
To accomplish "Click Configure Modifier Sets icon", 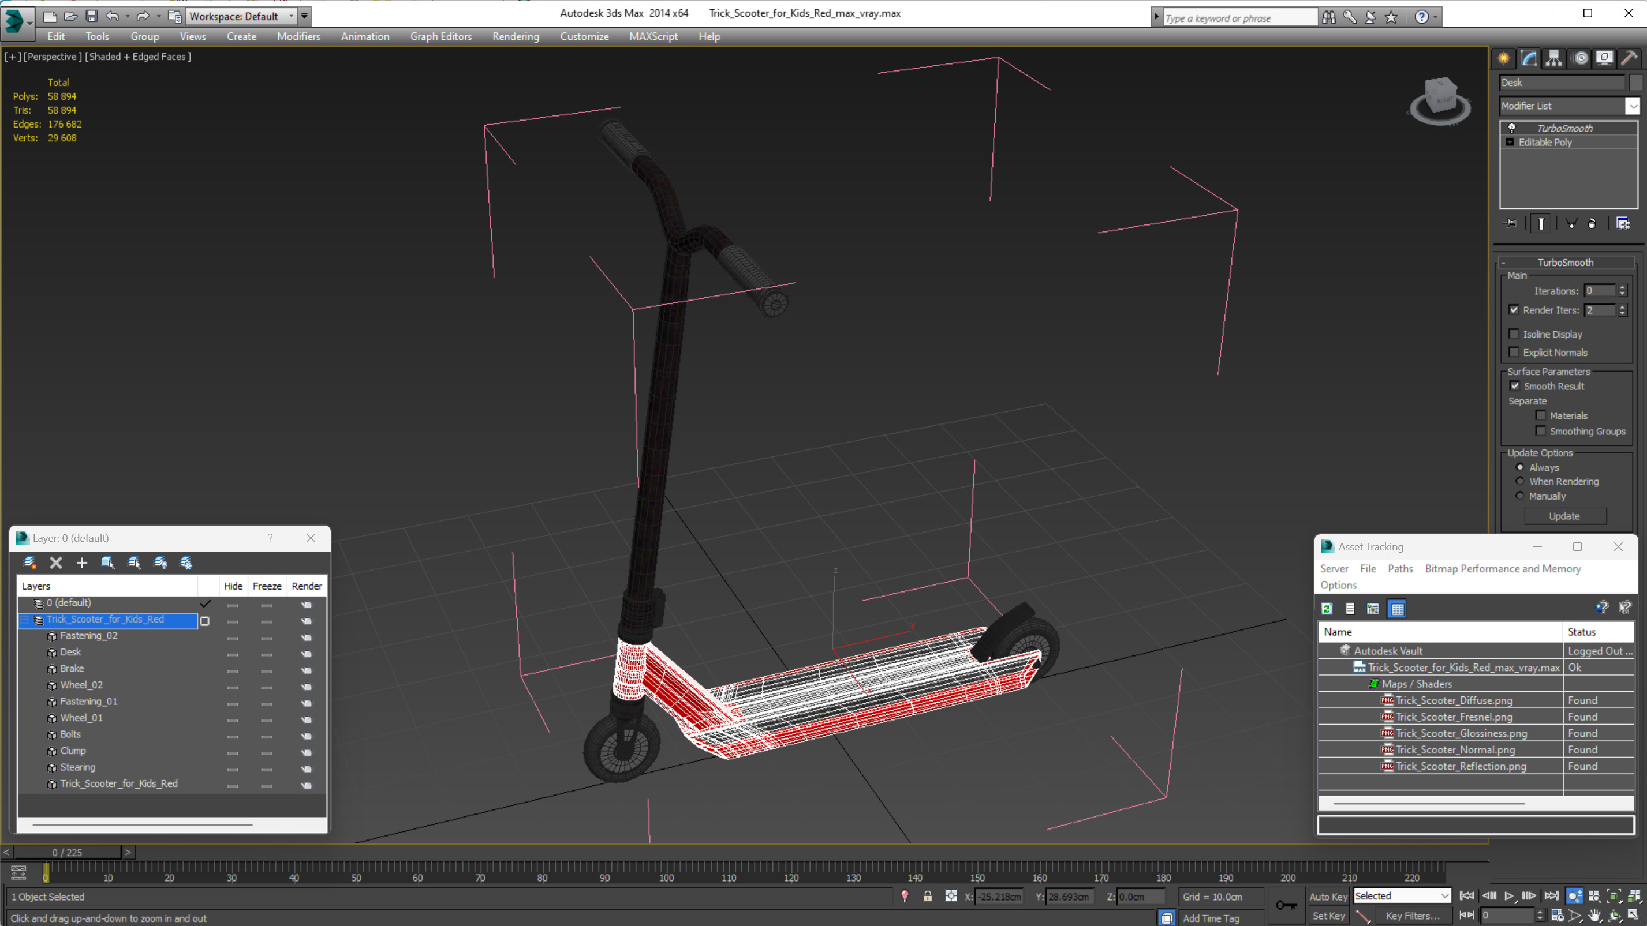I will click(1623, 223).
